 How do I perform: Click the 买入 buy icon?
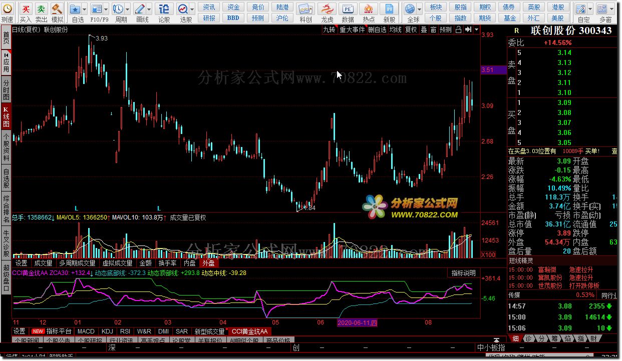[x=26, y=9]
